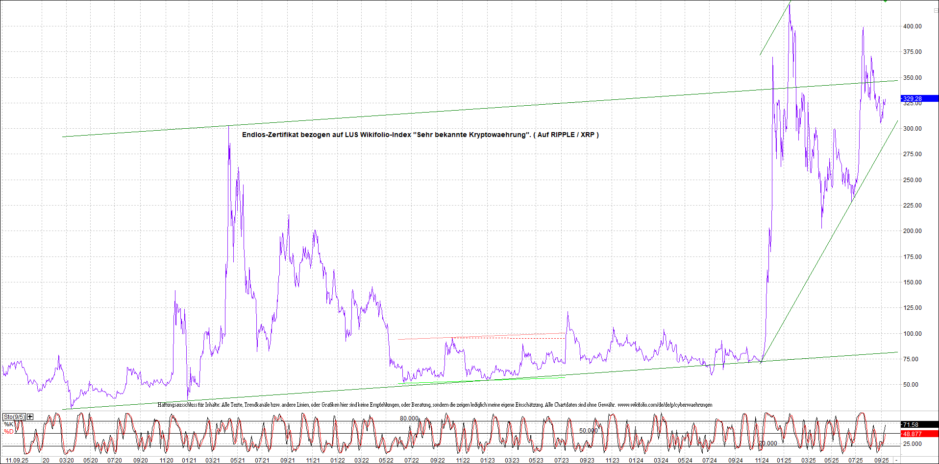
Task: Open the wikifolio.com link in the disclaimer
Action: (x=665, y=405)
